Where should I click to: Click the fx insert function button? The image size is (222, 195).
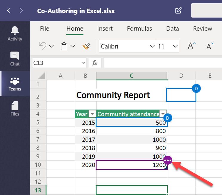[95, 63]
